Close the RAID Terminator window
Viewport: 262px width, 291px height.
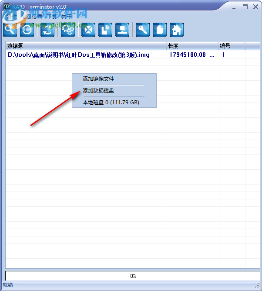click(256, 7)
